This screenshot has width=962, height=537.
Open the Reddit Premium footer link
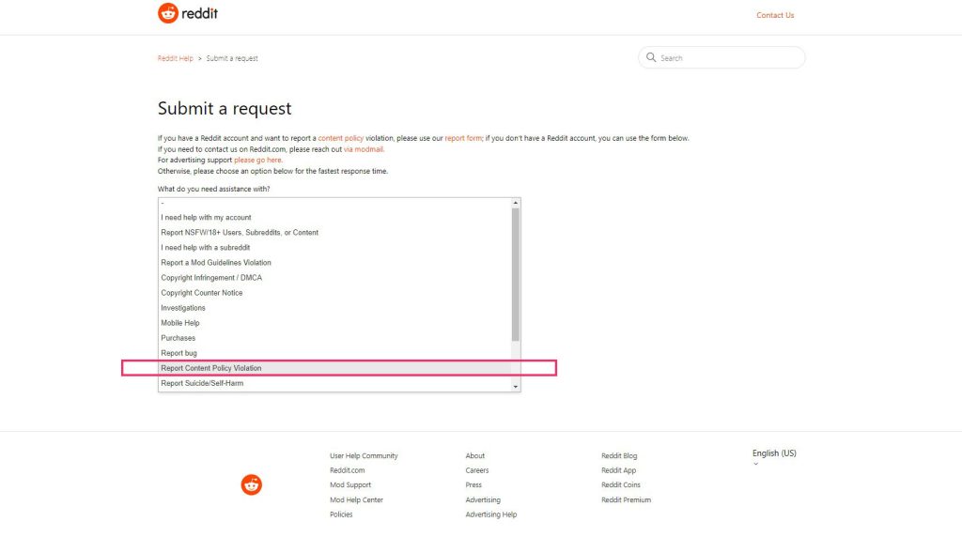click(626, 500)
